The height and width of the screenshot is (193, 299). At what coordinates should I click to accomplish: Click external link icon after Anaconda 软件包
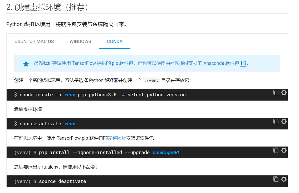coord(243,63)
